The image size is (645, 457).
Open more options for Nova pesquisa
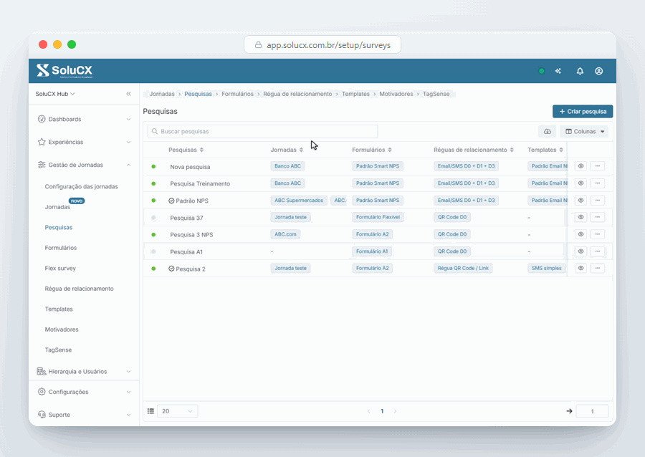tap(597, 166)
